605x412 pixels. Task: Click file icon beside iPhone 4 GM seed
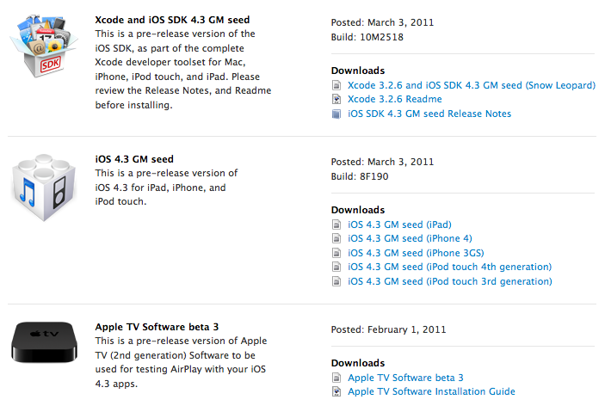tap(336, 239)
